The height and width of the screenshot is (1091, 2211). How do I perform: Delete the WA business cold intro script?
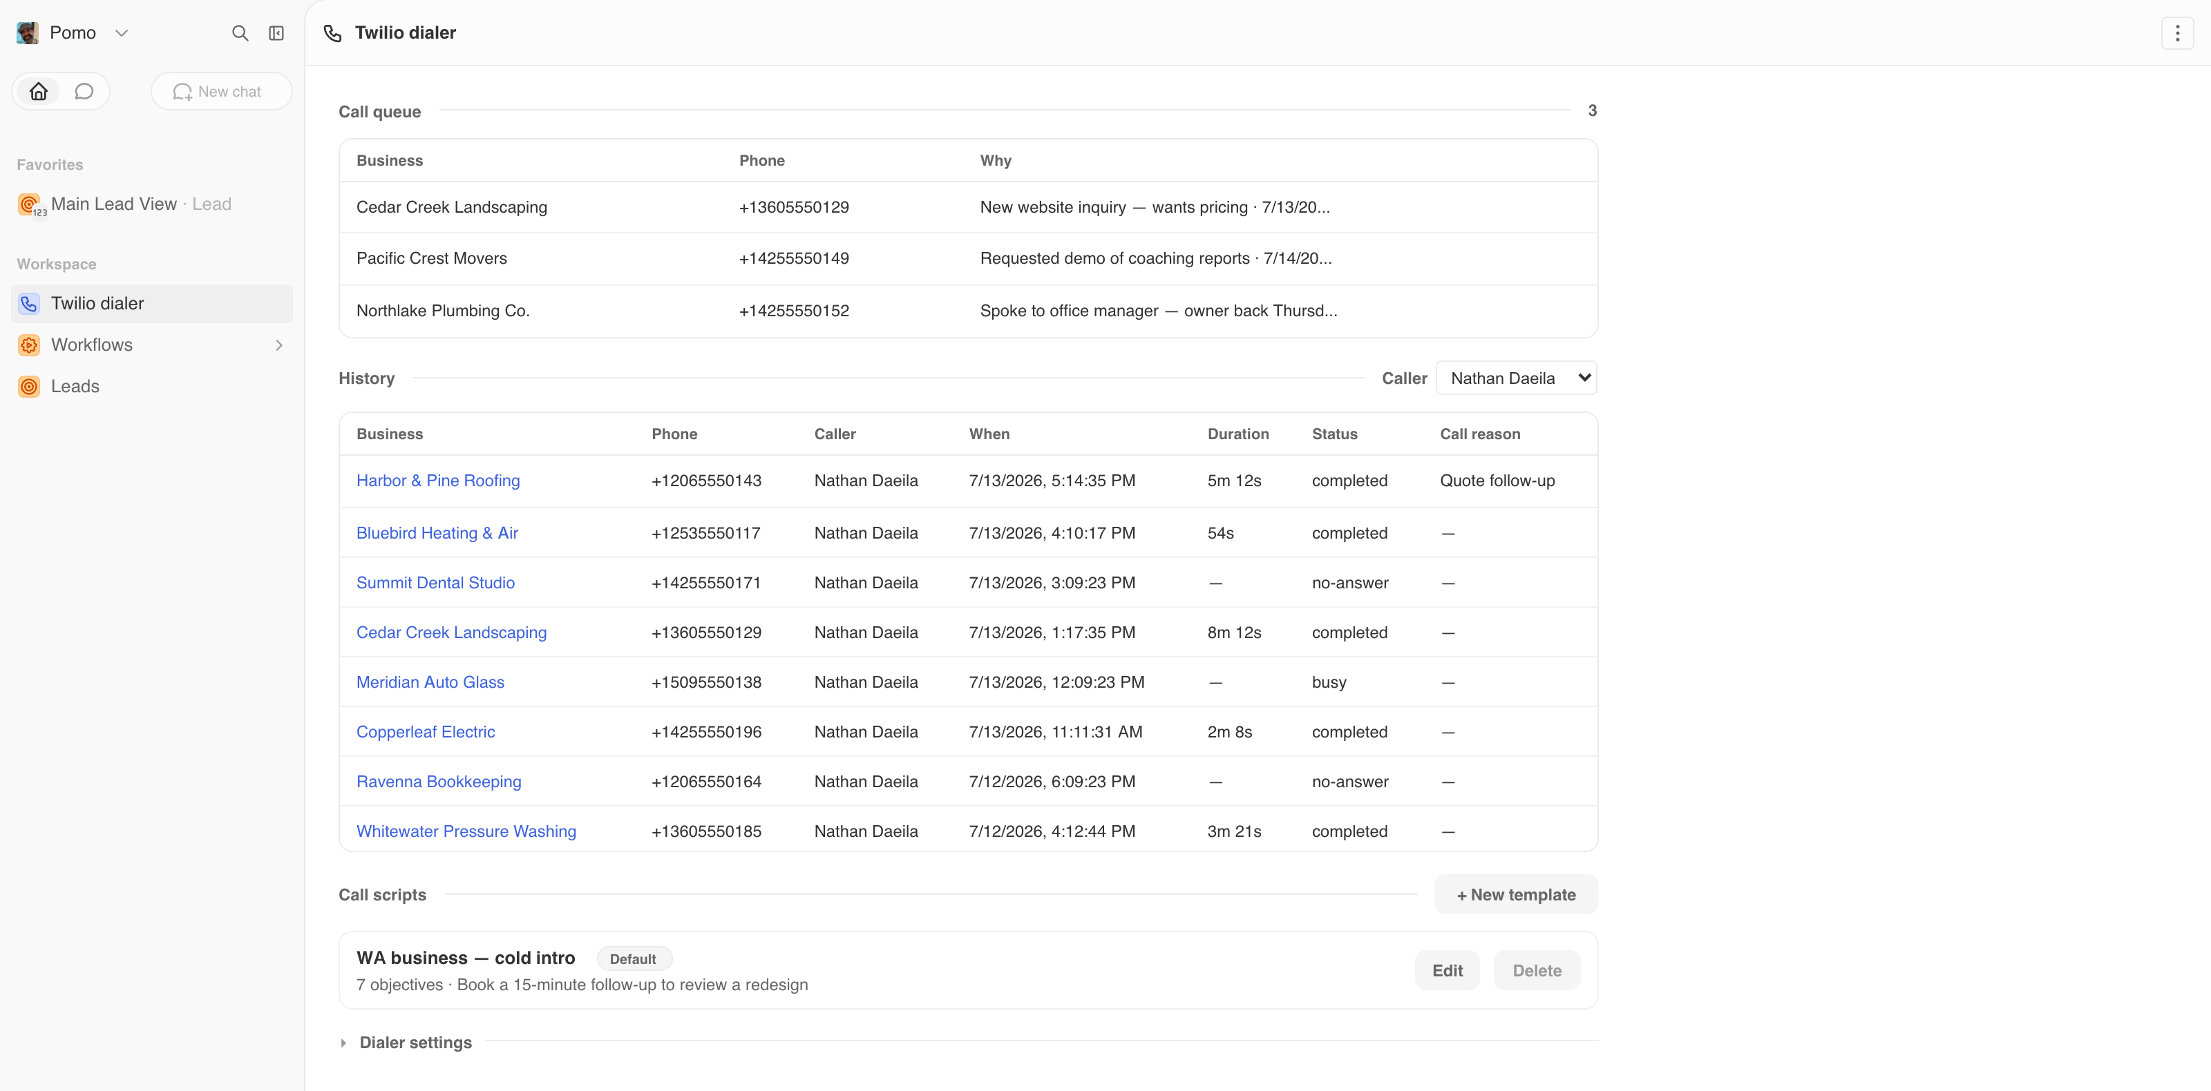pos(1537,970)
